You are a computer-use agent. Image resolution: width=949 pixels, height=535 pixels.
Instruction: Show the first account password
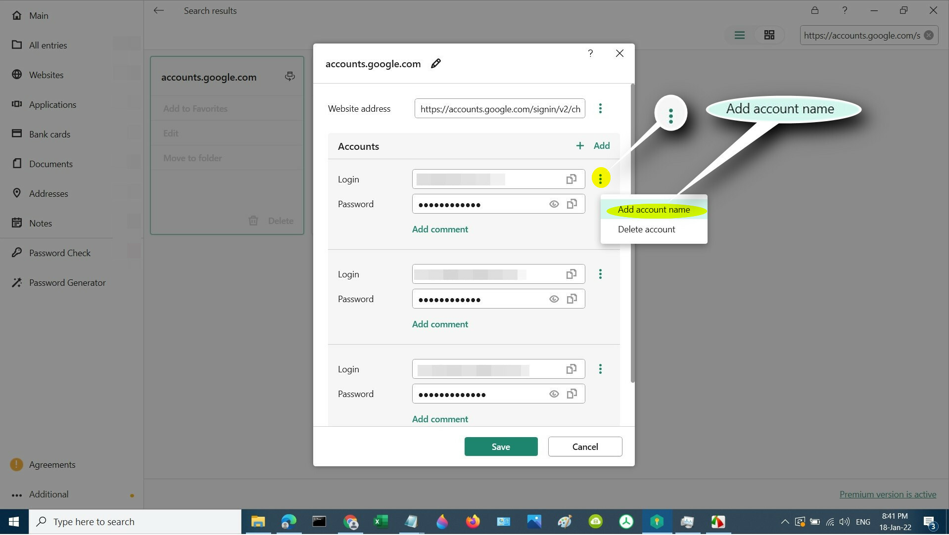coord(554,204)
